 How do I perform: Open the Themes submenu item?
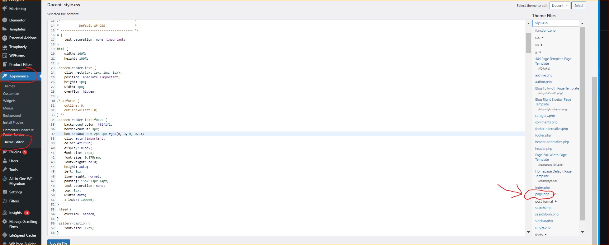point(9,86)
